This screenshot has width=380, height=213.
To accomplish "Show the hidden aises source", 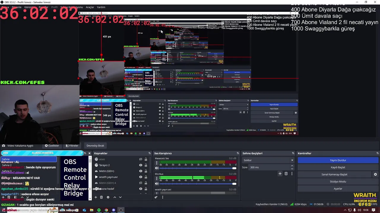I will coord(141,159).
